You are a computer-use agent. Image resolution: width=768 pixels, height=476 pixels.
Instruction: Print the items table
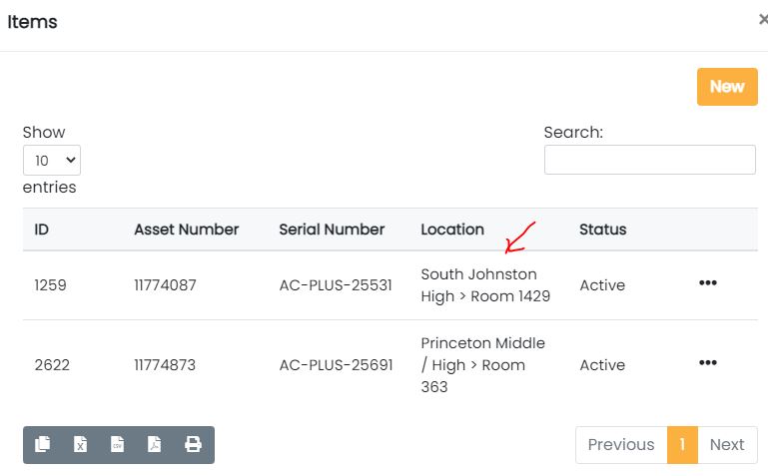[193, 445]
